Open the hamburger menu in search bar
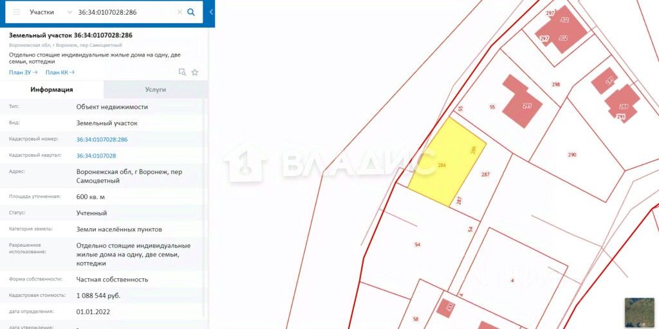 (x=16, y=12)
